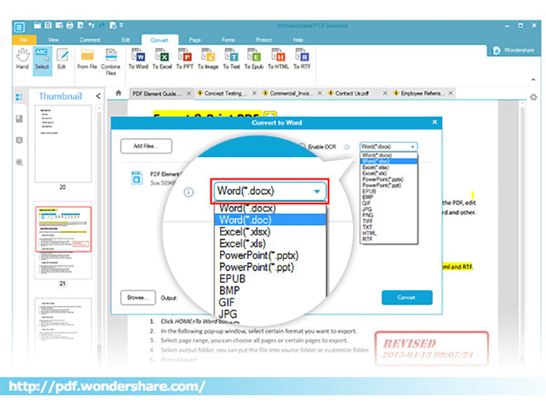Select TXT in small format list
546x409 pixels.
click(x=389, y=227)
